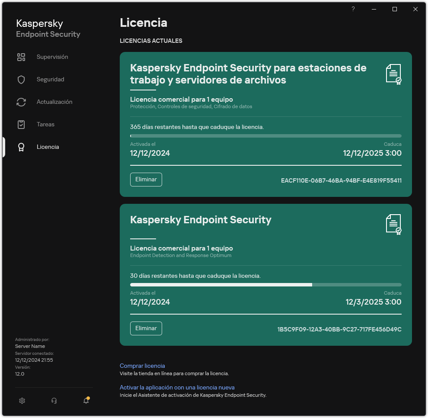Open support via the headset icon

click(x=54, y=401)
